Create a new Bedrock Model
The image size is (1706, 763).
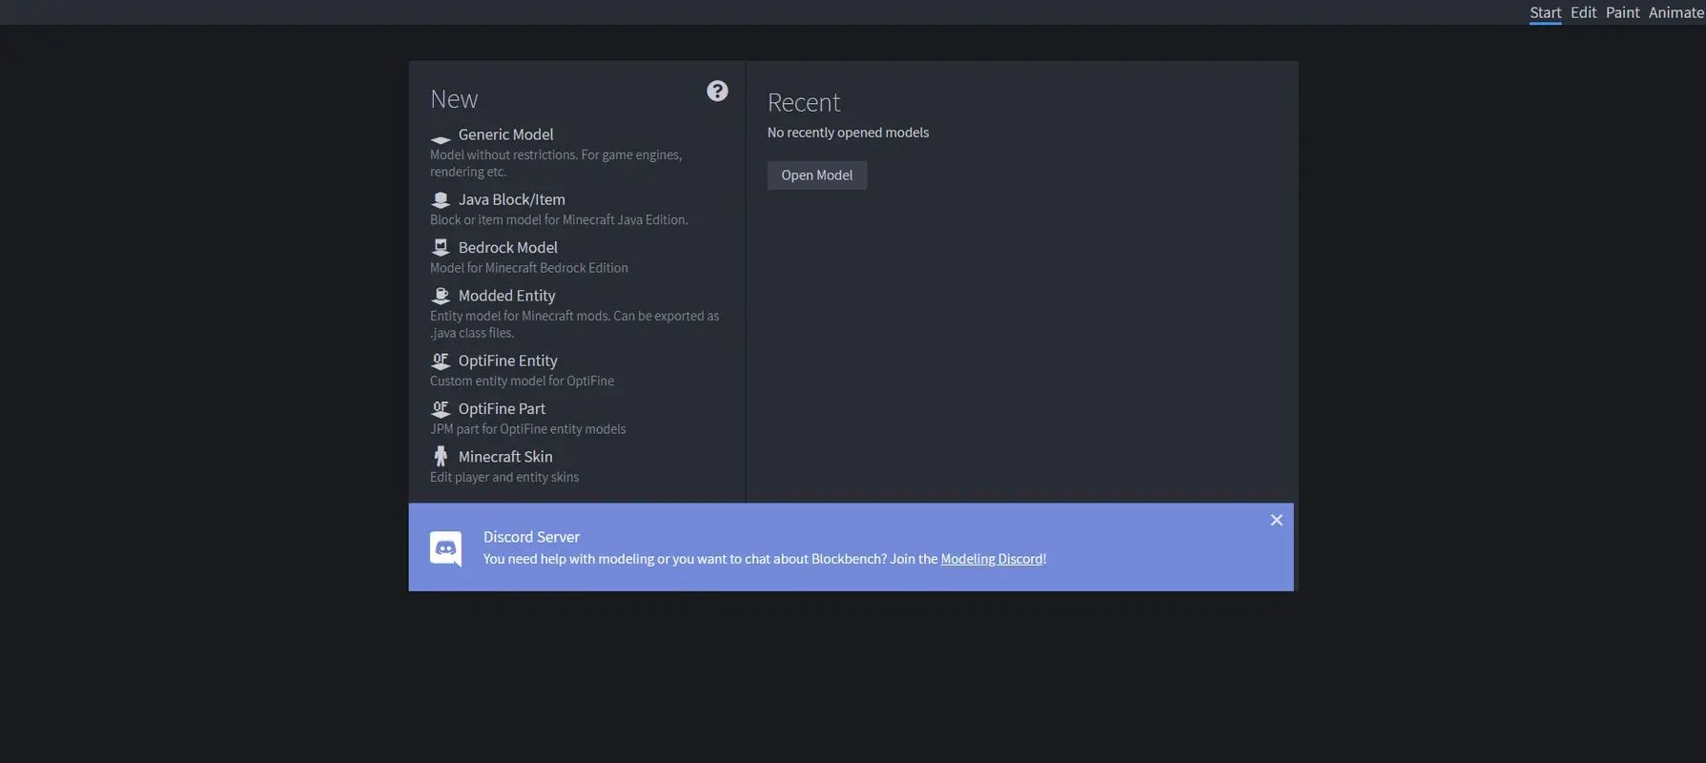pos(507,247)
